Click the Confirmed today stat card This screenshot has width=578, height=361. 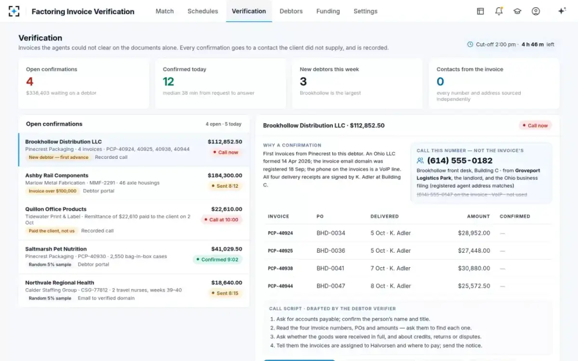221,84
